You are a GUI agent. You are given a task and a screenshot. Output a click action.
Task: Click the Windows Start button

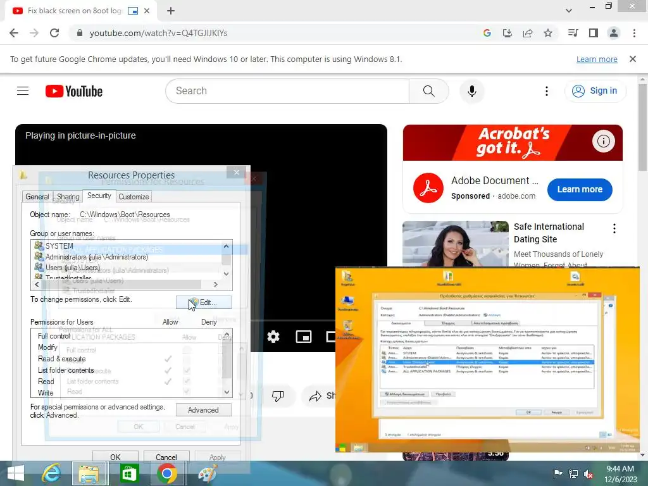click(x=16, y=473)
